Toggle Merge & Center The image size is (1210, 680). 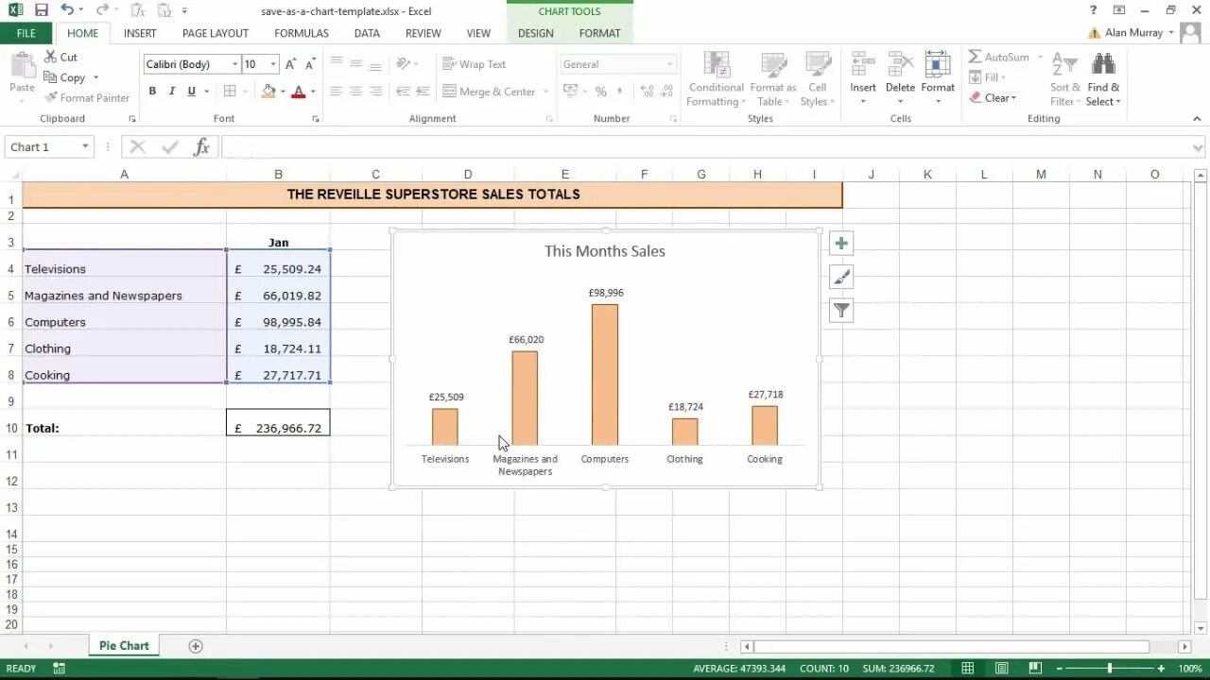pos(490,92)
